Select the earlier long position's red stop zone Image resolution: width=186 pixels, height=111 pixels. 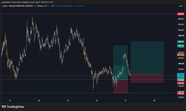point(120,87)
